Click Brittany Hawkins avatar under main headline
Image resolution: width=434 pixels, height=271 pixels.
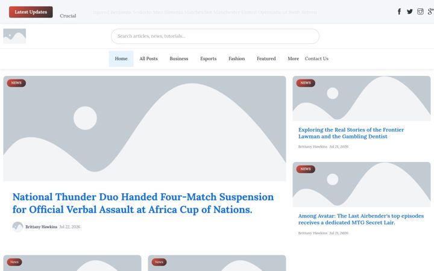[17, 227]
